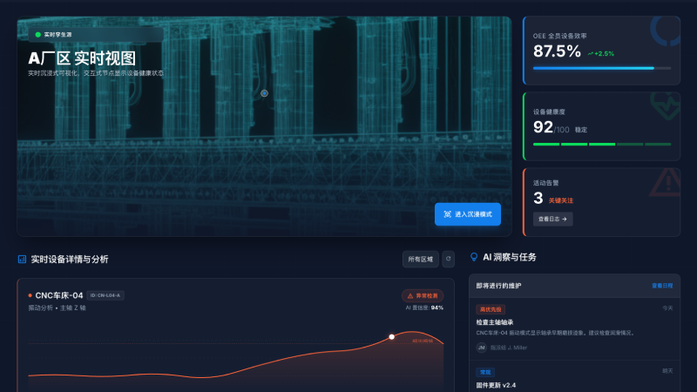Click the 常规 tag on firmware task
This screenshot has height=392, width=697.
click(485, 372)
